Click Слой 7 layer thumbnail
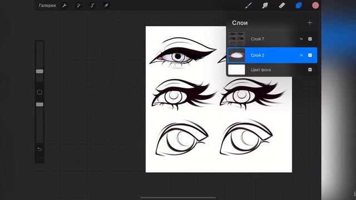The image size is (356, 200). pyautogui.click(x=236, y=39)
